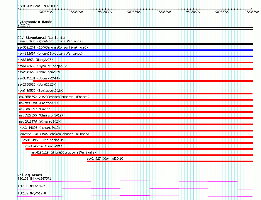Viewport: 261px width, 200px height.
Task: Click the 9q22.33 band label
Action: click(x=24, y=25)
